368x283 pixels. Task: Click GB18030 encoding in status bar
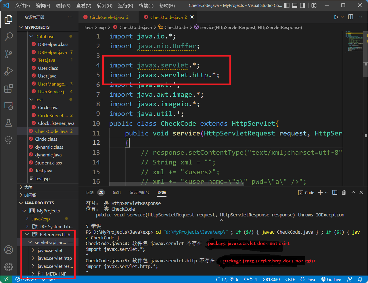point(271,279)
